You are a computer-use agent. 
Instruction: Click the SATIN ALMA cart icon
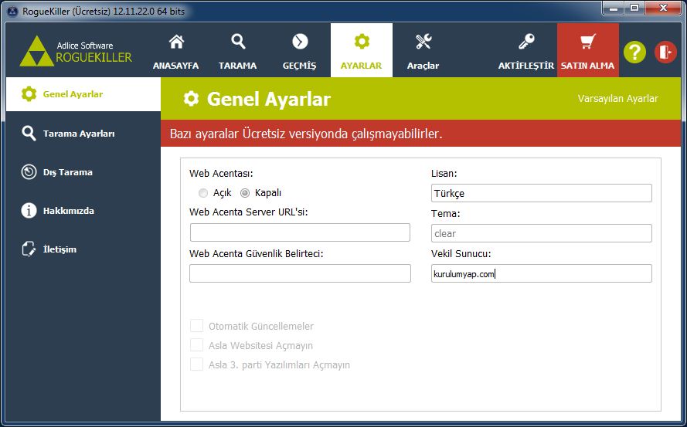click(x=587, y=42)
